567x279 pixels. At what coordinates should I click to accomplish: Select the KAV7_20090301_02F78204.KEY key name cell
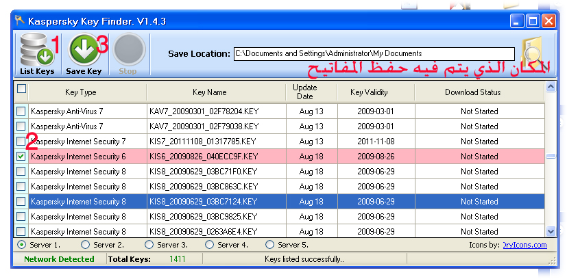216,111
